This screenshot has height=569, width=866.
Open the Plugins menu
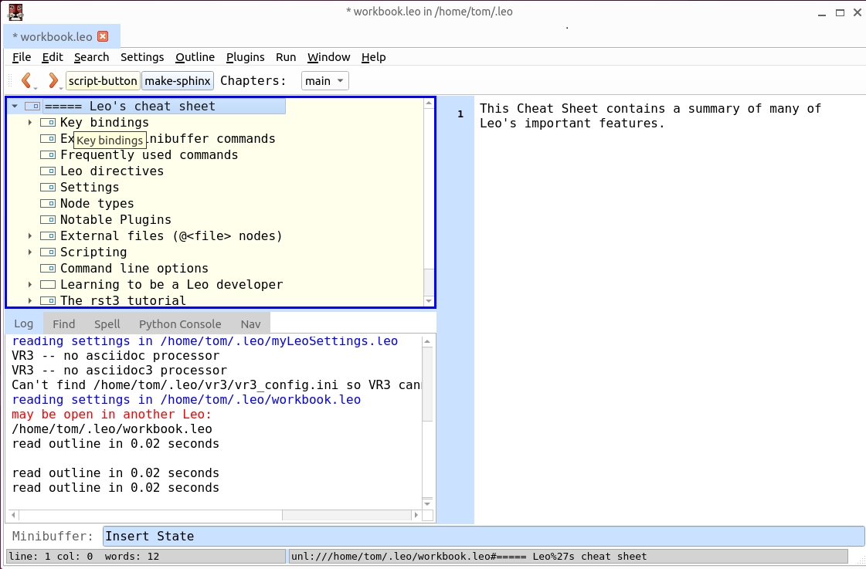pos(245,57)
